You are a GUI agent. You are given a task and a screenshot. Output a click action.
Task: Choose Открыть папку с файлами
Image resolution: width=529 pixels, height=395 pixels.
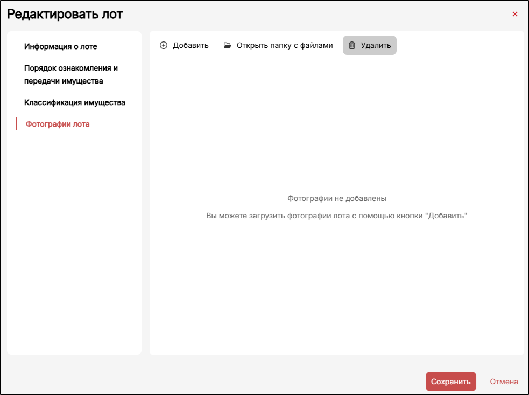[278, 45]
